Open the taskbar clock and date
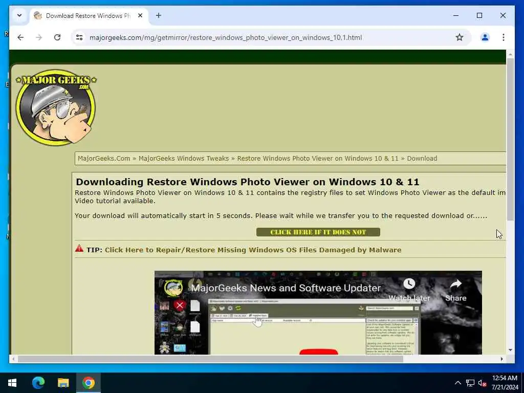 [x=505, y=383]
